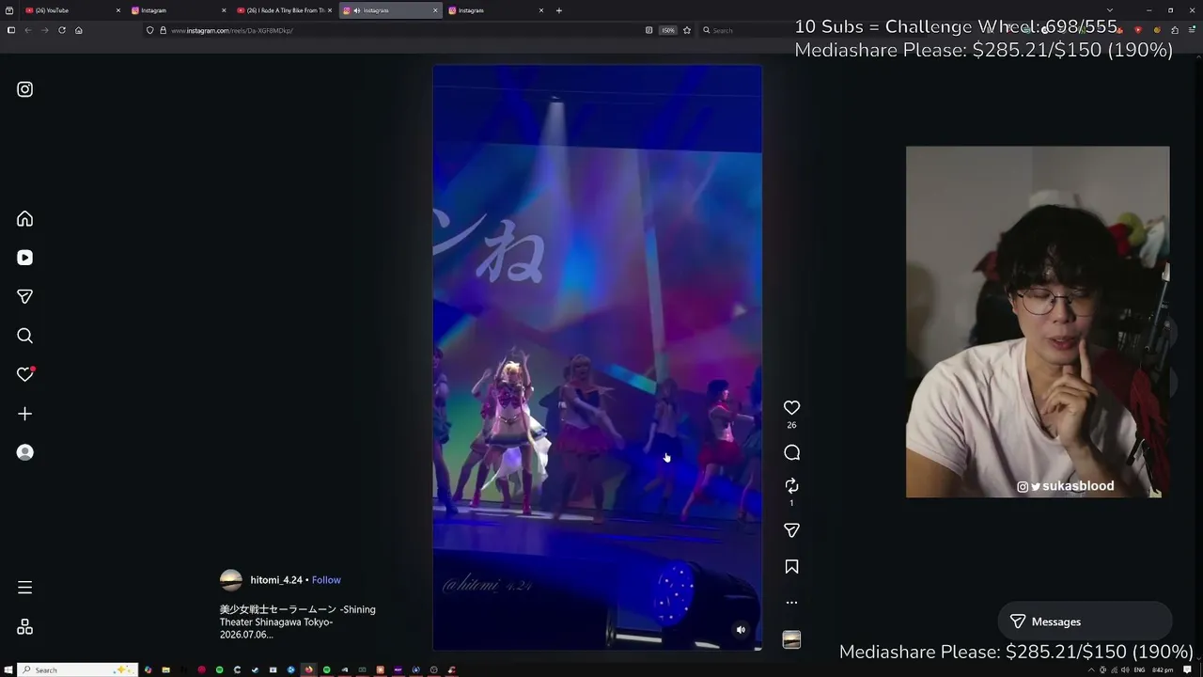
Task: Open Firefox from the taskbar
Action: [308, 669]
